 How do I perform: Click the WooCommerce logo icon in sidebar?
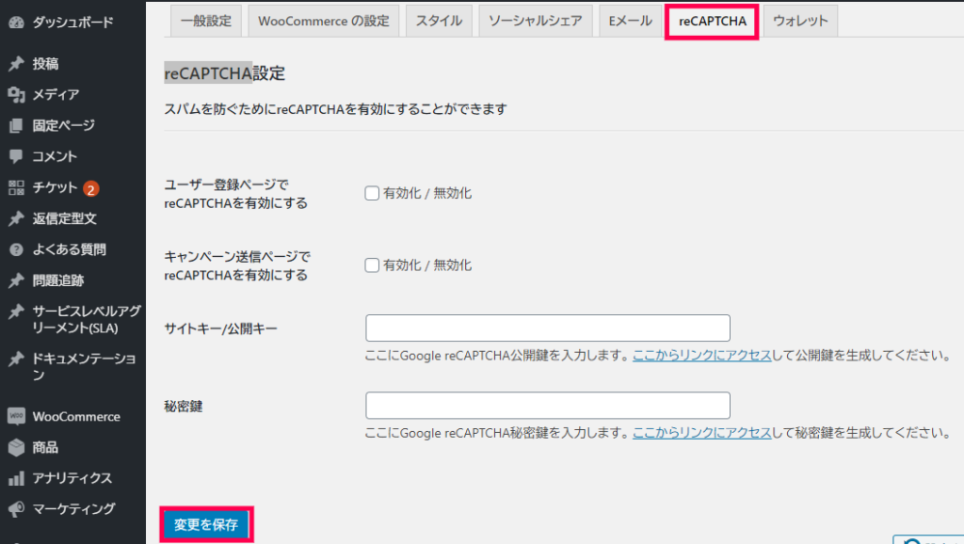(x=17, y=416)
